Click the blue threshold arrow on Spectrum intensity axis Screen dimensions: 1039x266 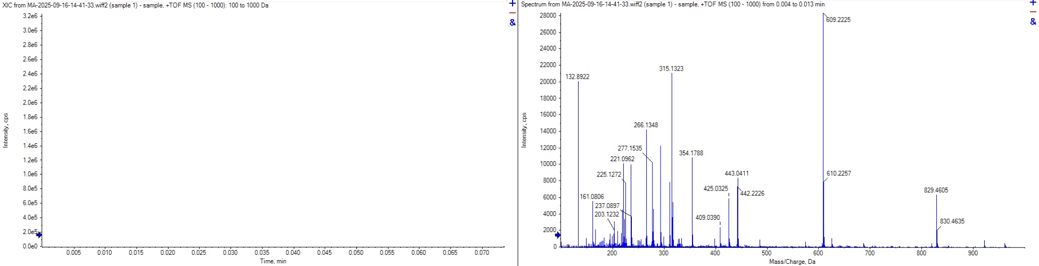point(558,235)
